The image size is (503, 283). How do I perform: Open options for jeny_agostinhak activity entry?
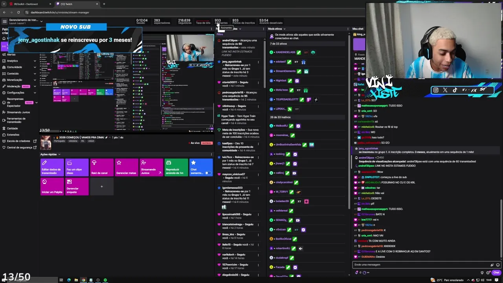click(x=258, y=62)
